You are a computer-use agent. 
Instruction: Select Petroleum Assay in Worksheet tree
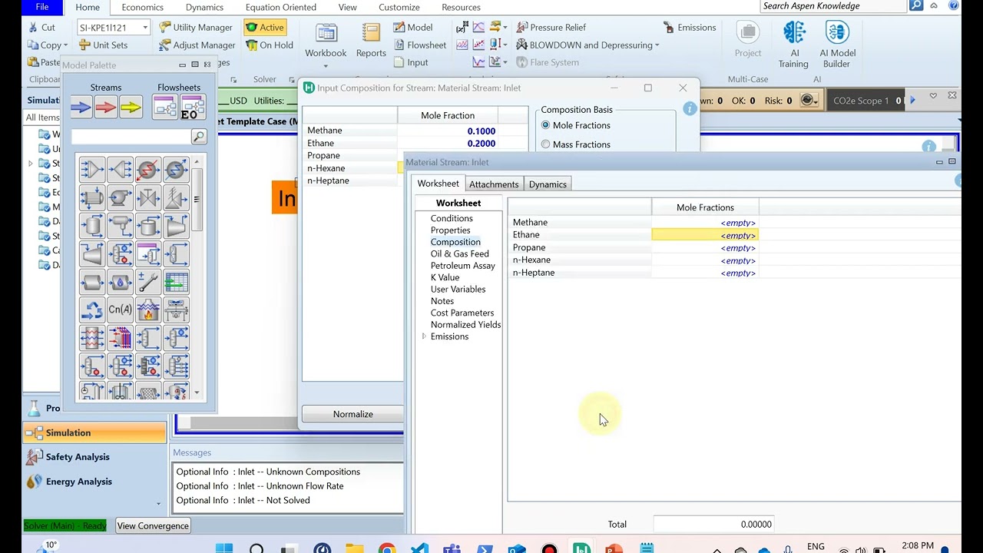pos(462,266)
